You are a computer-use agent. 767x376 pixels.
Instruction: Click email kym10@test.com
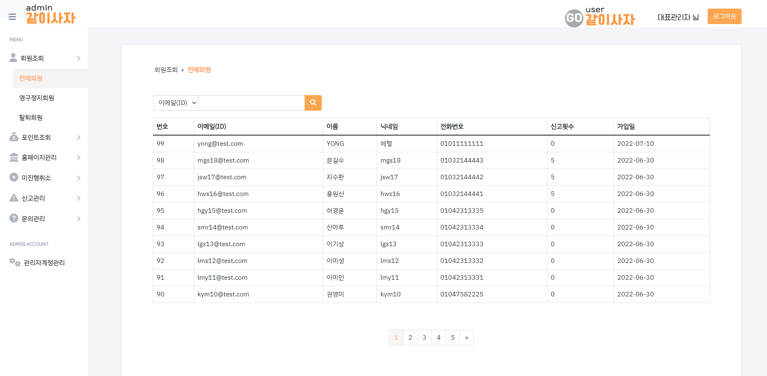(x=223, y=294)
